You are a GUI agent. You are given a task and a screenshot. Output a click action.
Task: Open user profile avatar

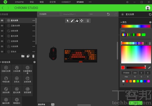tap(148, 8)
